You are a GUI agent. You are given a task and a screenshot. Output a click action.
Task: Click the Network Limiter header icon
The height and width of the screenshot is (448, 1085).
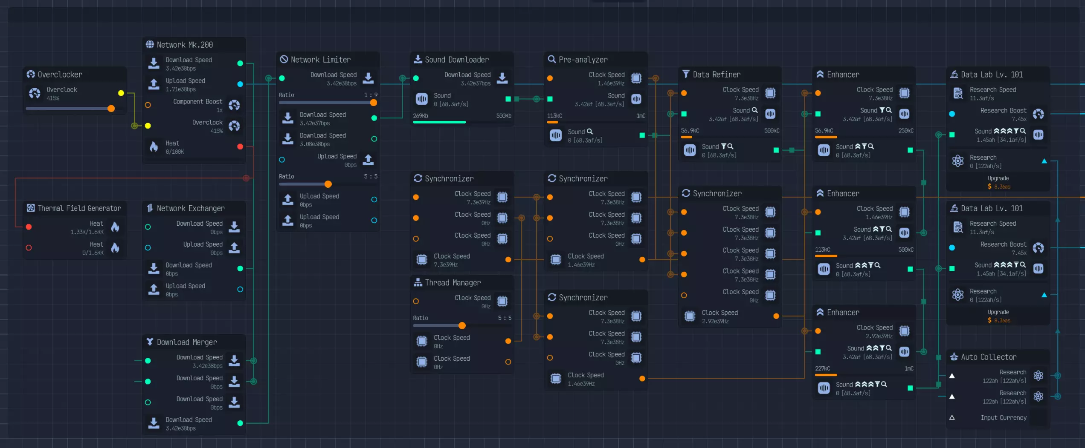[x=284, y=59]
